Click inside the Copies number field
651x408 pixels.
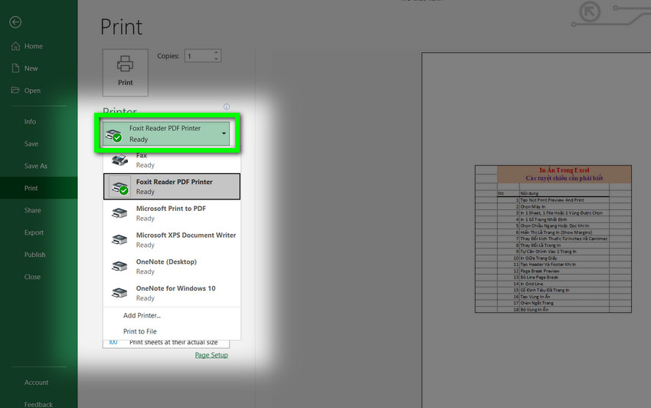click(198, 56)
